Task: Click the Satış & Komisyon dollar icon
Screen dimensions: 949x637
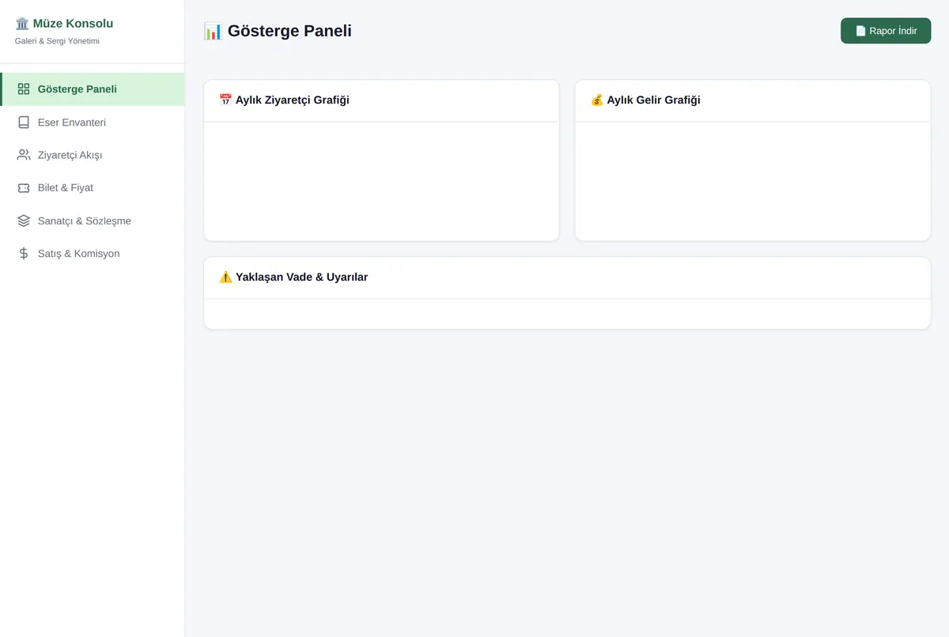Action: point(24,254)
